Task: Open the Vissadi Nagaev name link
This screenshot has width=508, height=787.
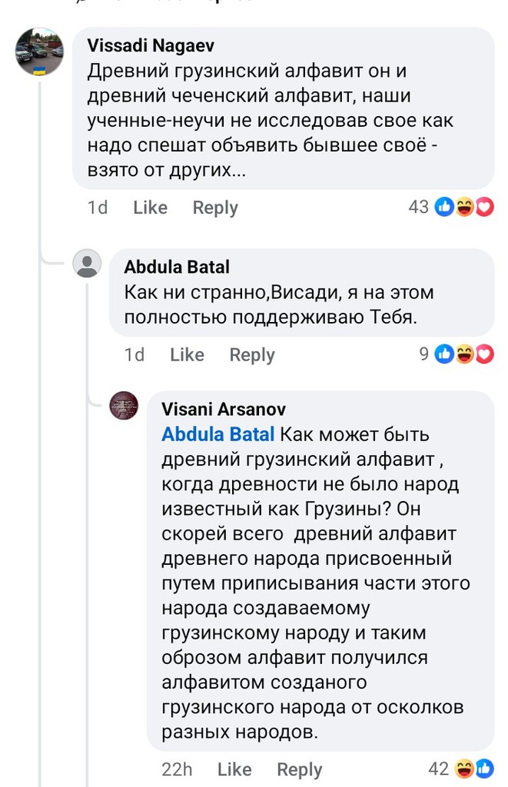Action: (152, 46)
